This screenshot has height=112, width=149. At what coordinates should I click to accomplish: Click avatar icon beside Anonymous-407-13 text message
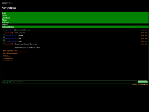tap(4, 36)
